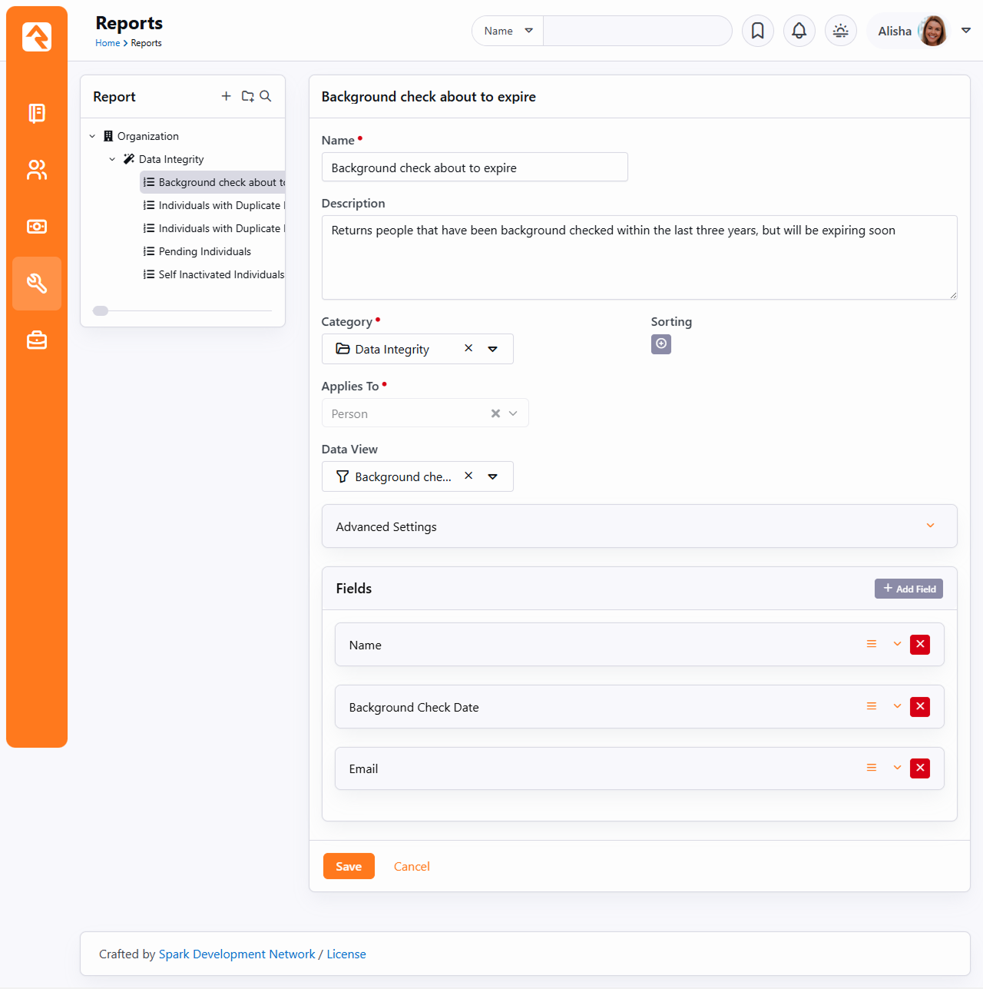Open the Name search type dropdown
This screenshot has width=983, height=989.
(x=508, y=31)
